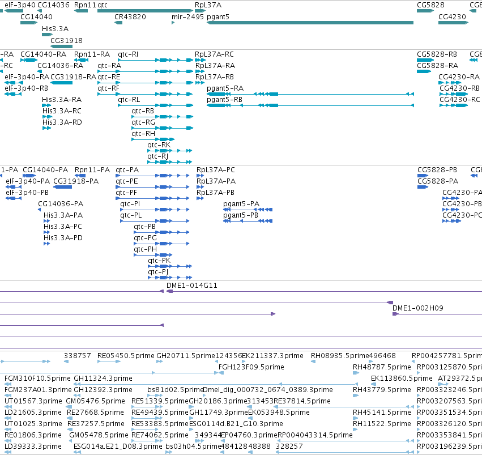
Task: Open the CG31918-RA transcript label
Action: 74,77
